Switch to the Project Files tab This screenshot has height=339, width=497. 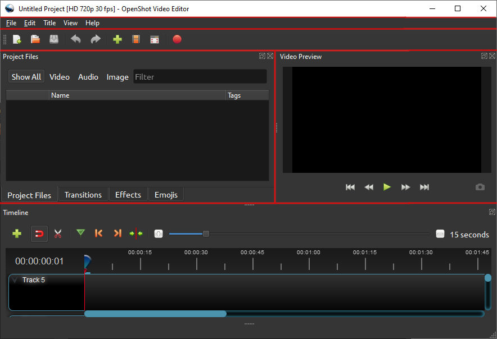(x=29, y=195)
